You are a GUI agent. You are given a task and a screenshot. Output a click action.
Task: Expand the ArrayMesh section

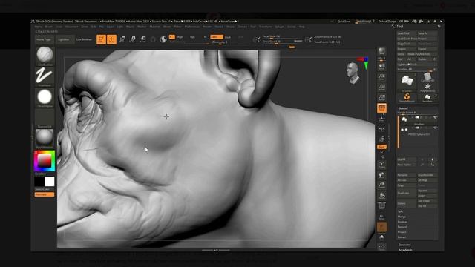(405, 250)
